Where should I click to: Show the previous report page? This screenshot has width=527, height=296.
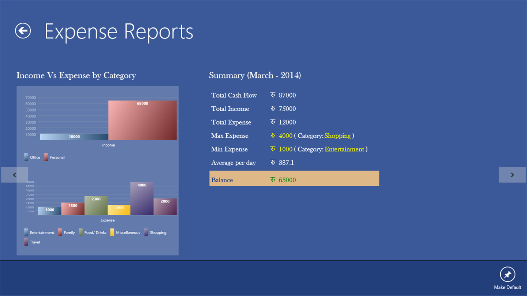15,175
